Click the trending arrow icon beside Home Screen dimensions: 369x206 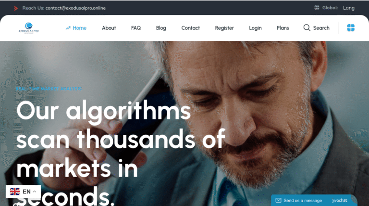68,28
